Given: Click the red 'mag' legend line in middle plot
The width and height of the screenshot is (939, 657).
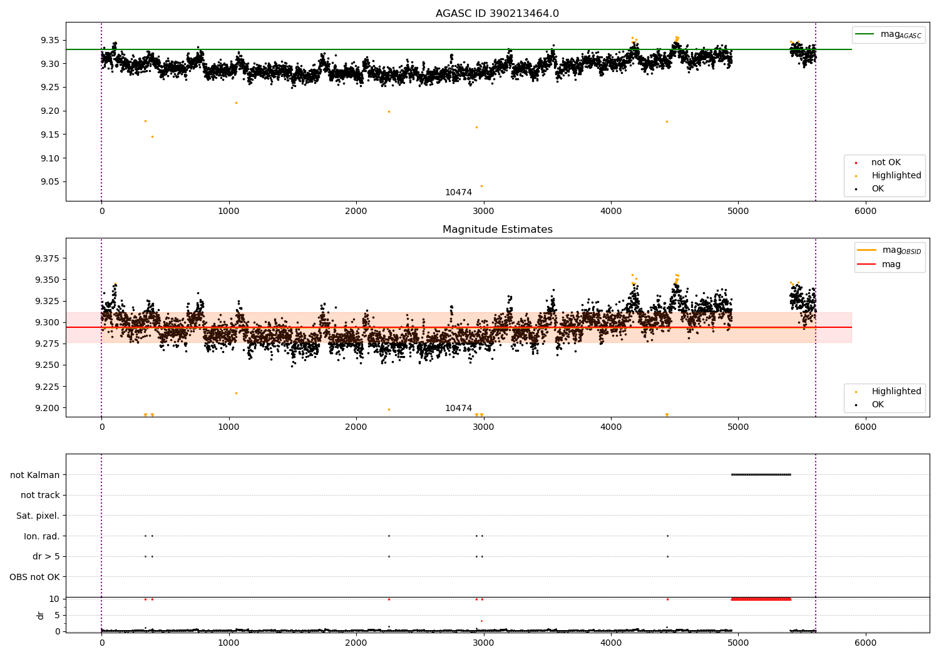Looking at the screenshot, I should tap(866, 265).
